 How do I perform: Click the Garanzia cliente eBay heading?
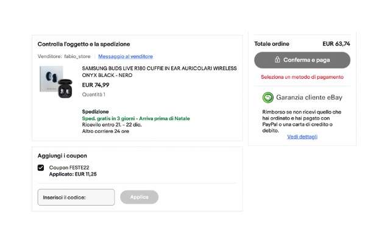309,98
